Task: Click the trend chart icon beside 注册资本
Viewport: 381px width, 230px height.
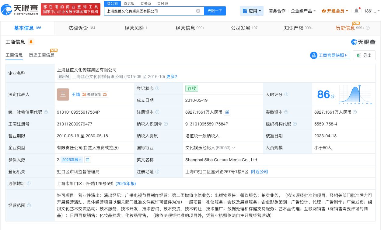Action: pos(227,112)
